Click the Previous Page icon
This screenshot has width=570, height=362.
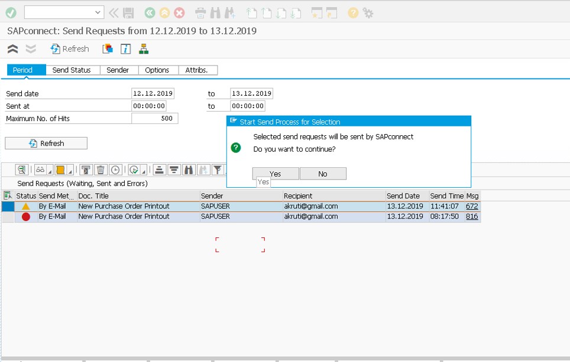coord(267,13)
